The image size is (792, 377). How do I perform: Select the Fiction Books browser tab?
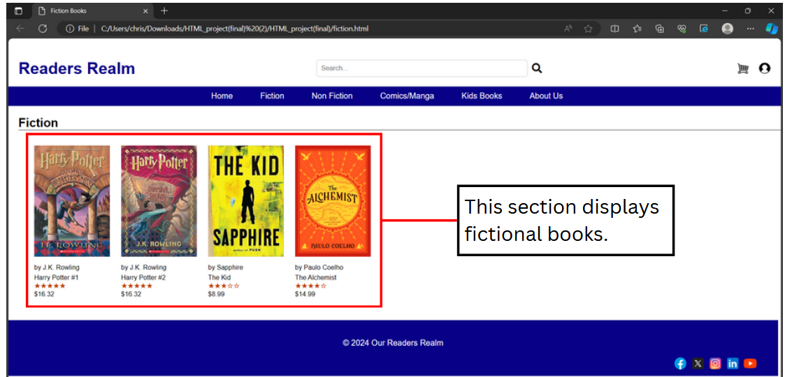tap(94, 10)
